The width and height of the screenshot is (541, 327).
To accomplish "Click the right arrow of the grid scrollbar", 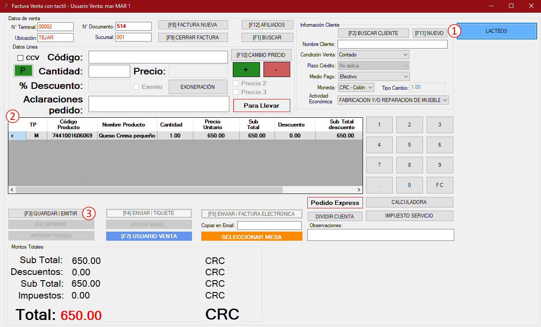I will 359,190.
